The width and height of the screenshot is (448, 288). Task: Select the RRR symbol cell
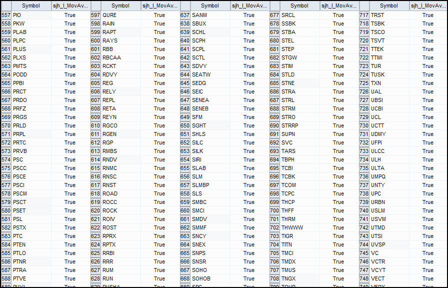120,261
